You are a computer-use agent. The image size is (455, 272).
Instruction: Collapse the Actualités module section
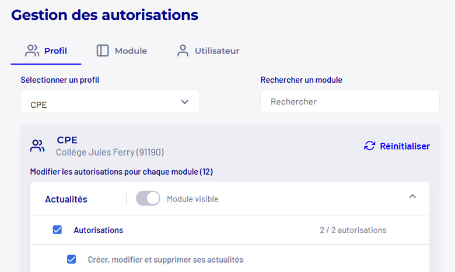412,196
